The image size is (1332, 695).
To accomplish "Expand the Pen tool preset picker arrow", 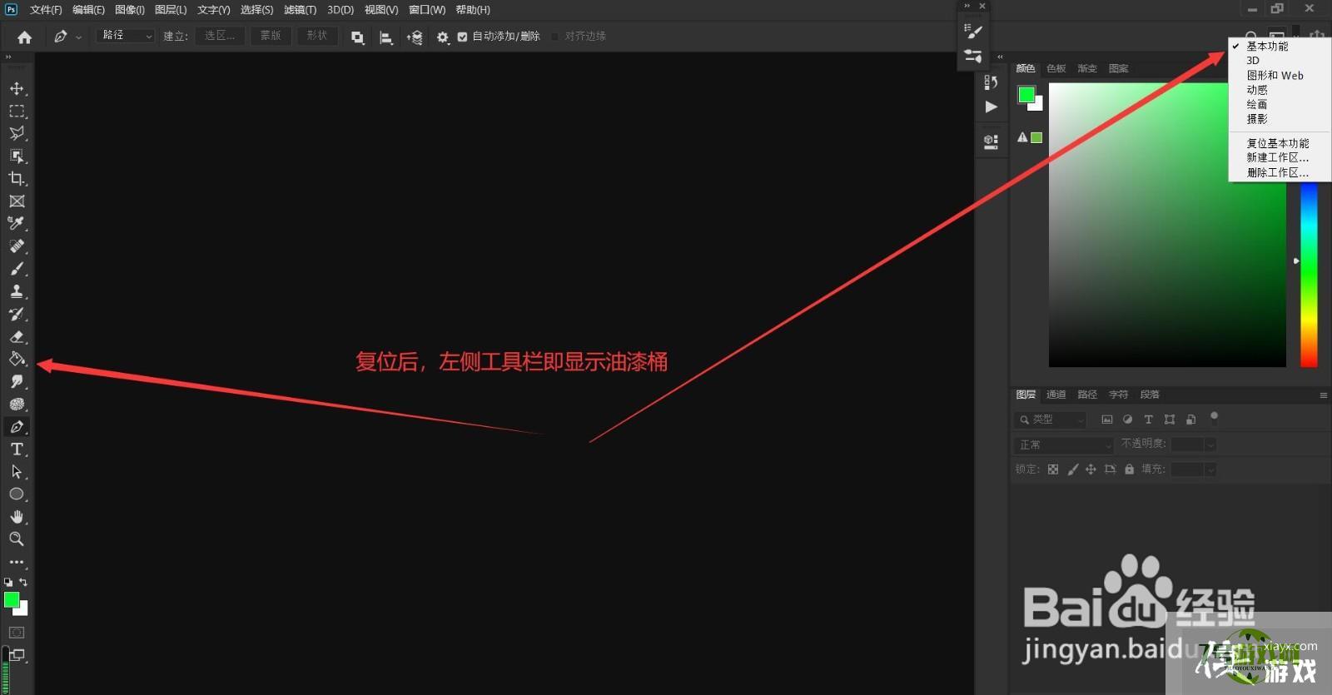I will pos(79,37).
